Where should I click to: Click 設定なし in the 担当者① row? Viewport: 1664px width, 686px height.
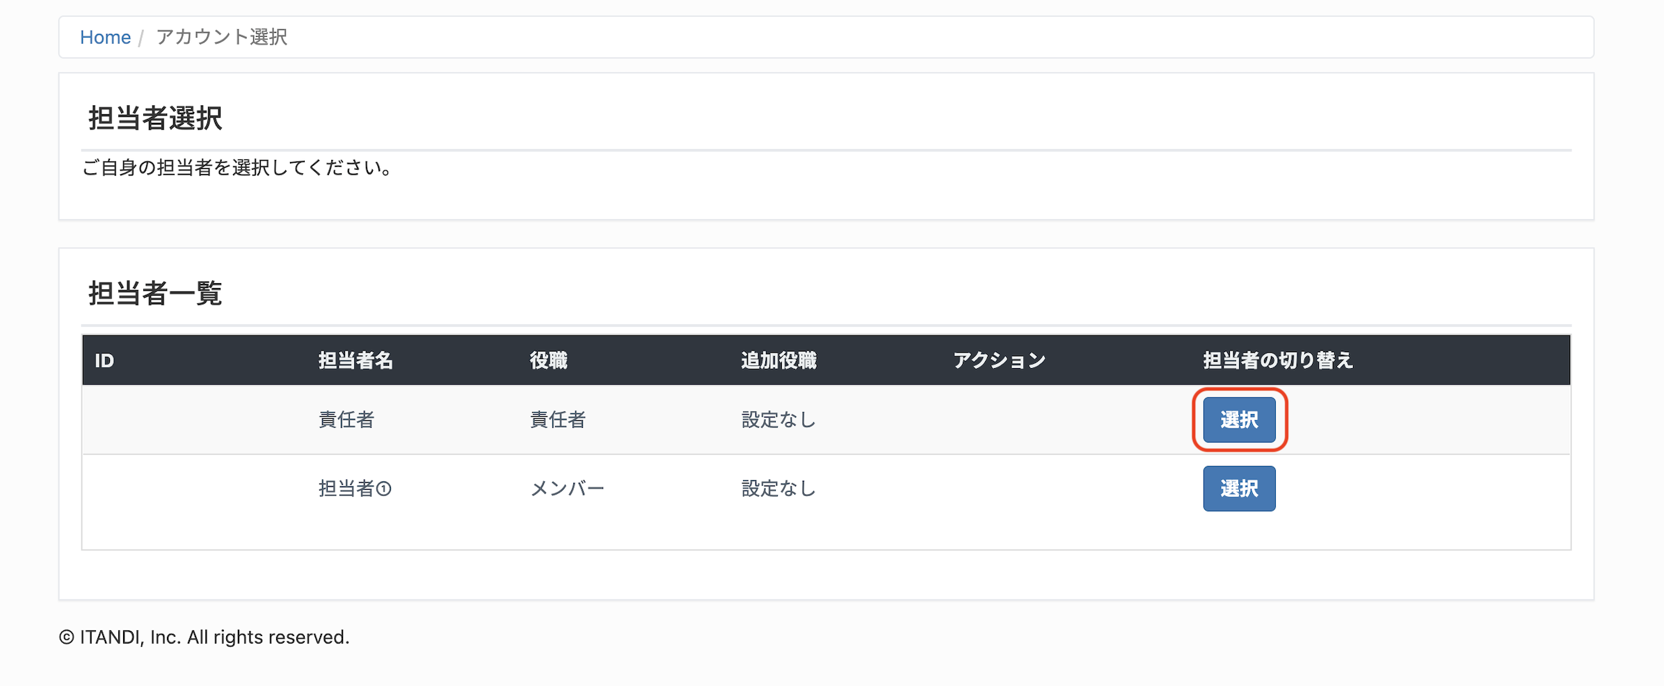coord(778,488)
